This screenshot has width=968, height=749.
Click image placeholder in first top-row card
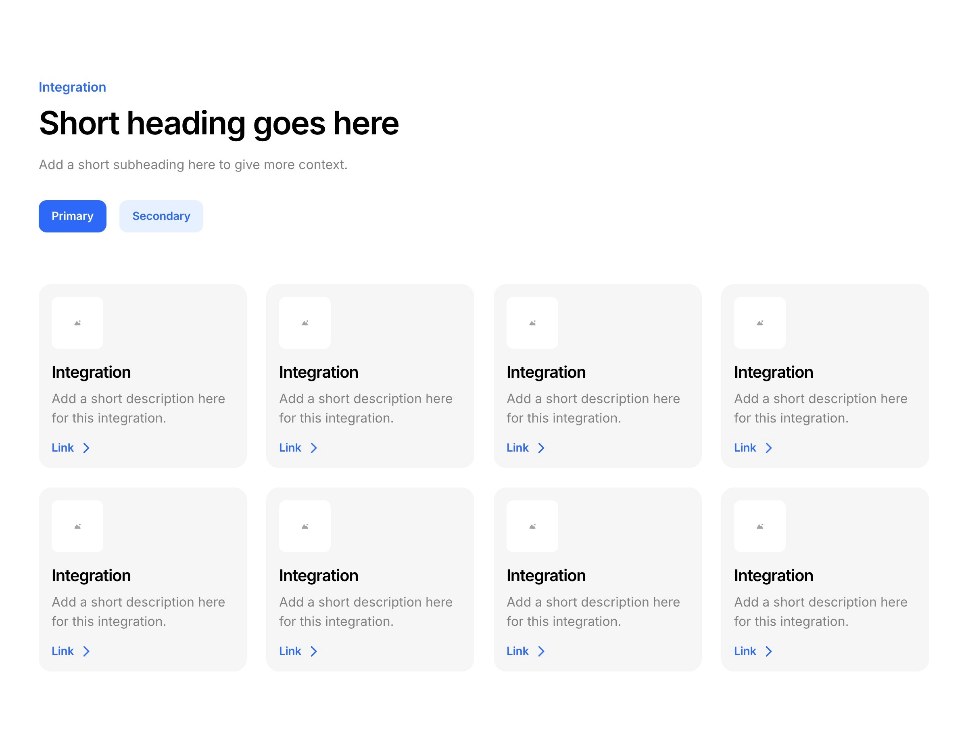pyautogui.click(x=77, y=323)
